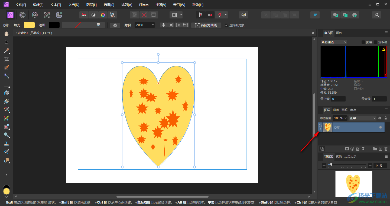Pick the View hand tool
390x206 pixels.
(6, 34)
